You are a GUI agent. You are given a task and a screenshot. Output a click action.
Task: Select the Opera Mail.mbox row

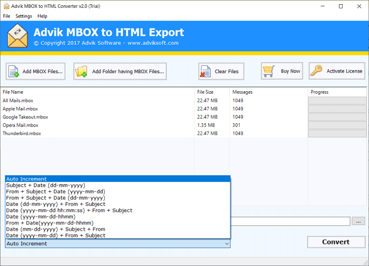(183, 125)
